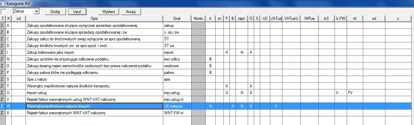Image resolution: width=414 pixels, height=125 pixels.
Task: Click the 'B' k value in paliwo row
Action: click(x=210, y=72)
